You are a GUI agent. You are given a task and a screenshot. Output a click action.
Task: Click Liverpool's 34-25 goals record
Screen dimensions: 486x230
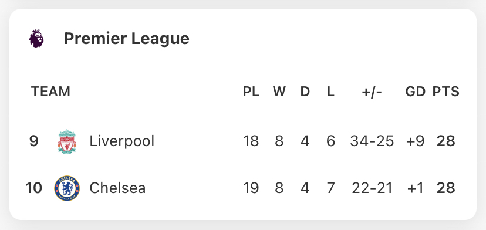(372, 141)
